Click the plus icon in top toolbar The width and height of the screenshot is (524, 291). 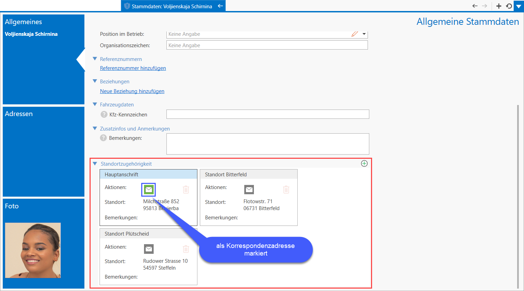point(499,6)
